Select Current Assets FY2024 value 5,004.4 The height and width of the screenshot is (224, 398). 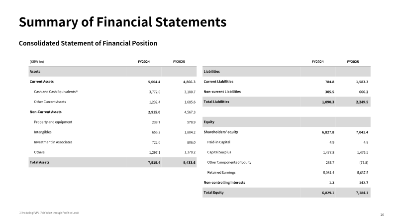(x=154, y=82)
